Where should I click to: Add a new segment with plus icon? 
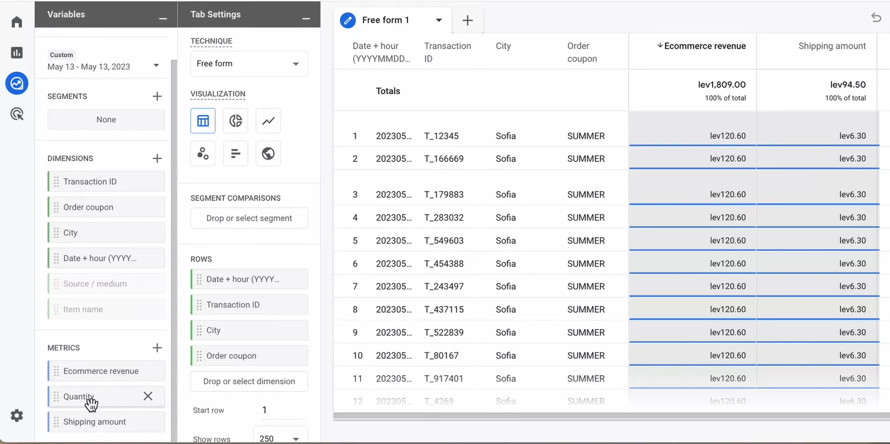click(x=157, y=96)
